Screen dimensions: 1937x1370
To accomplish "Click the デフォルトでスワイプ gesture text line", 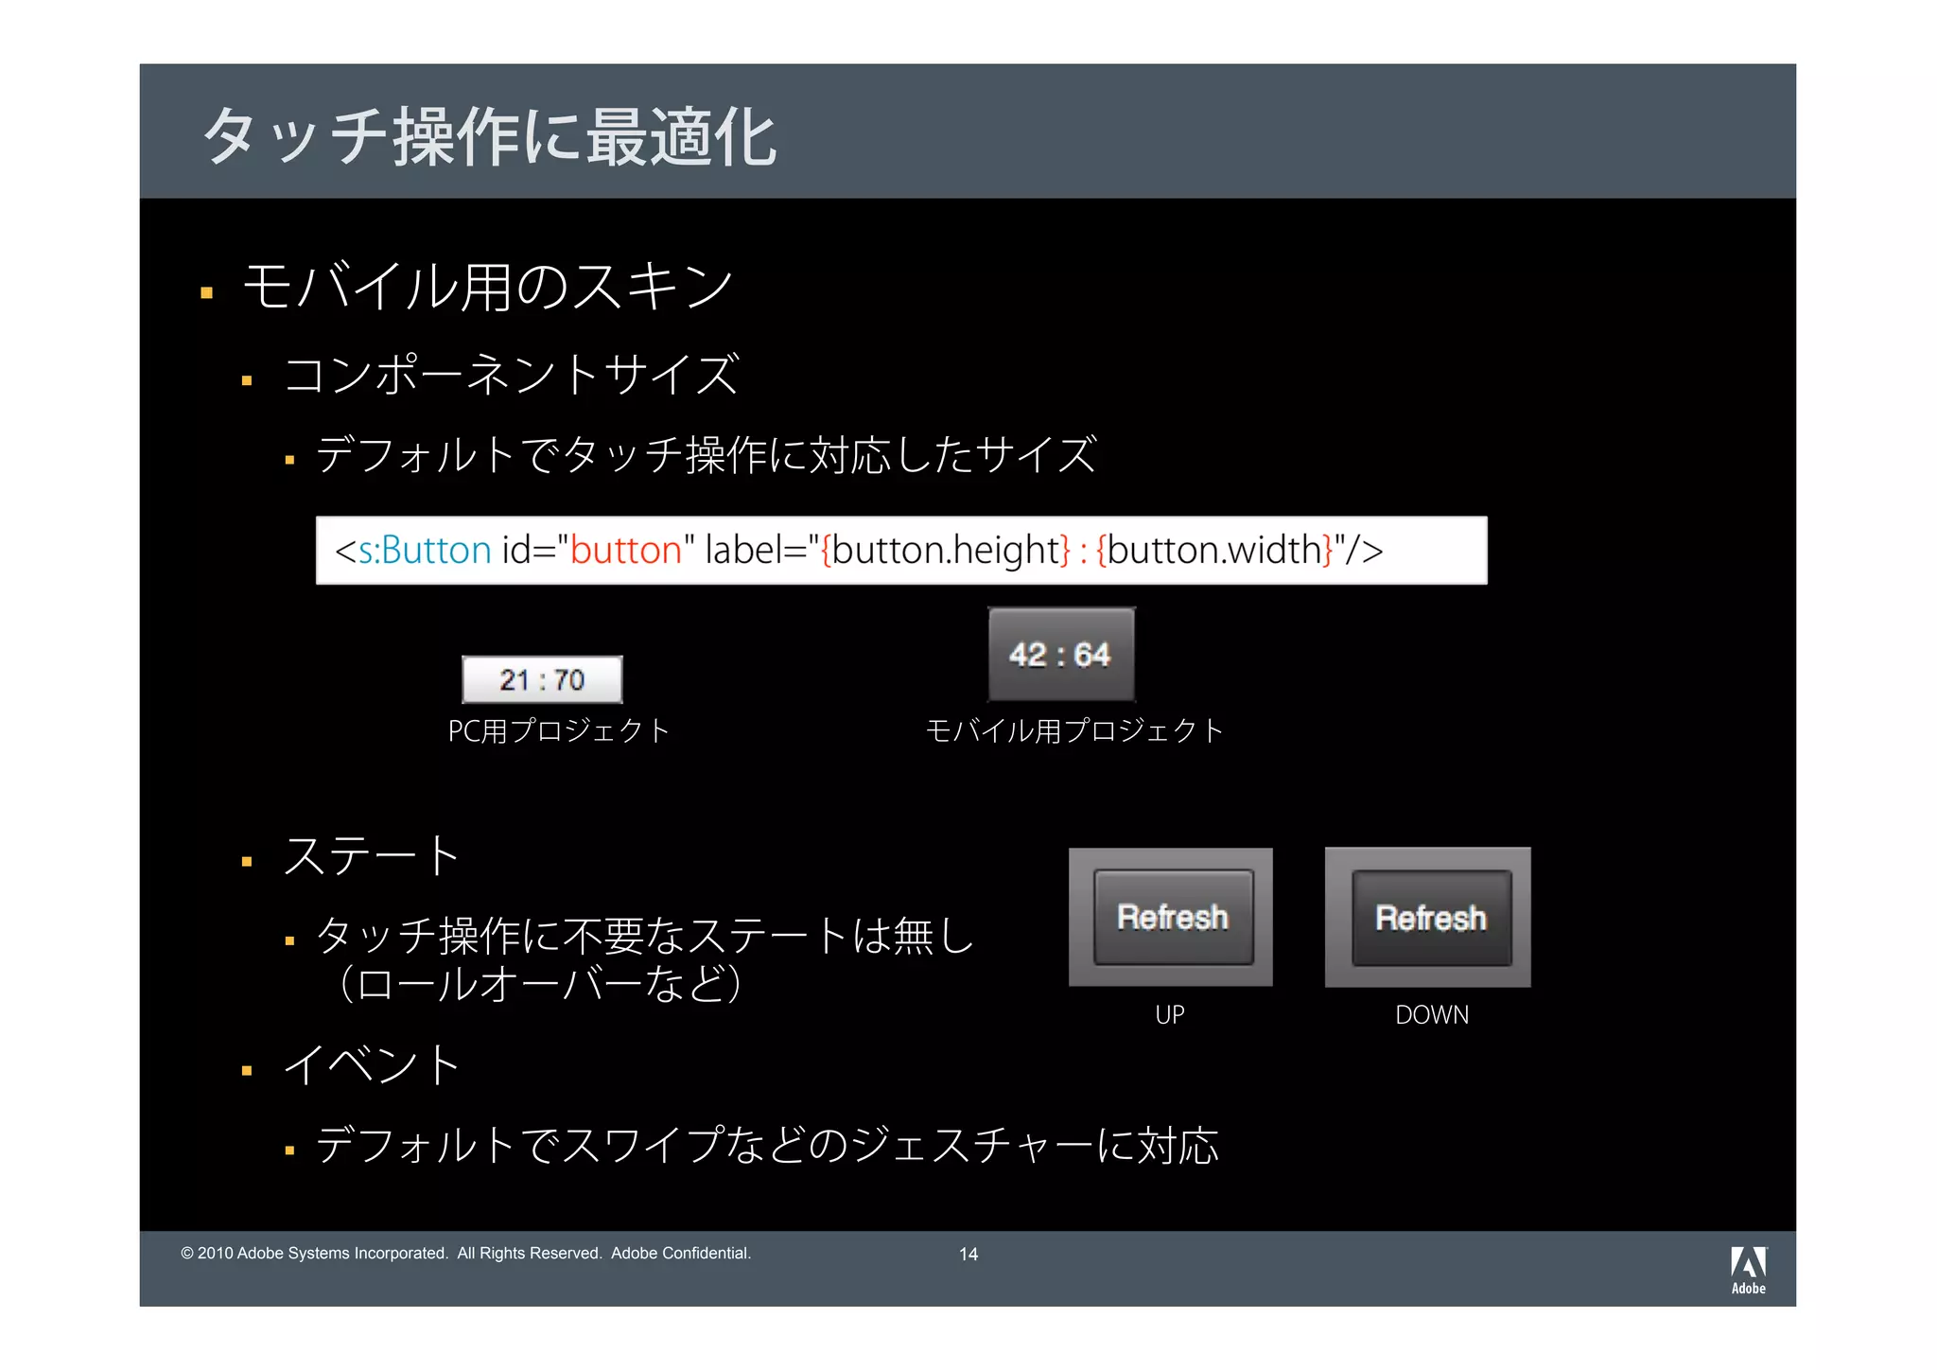I will point(766,1146).
